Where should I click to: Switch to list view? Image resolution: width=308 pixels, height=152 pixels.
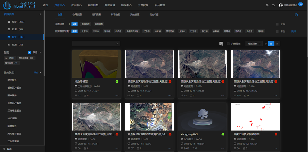coord(277,44)
